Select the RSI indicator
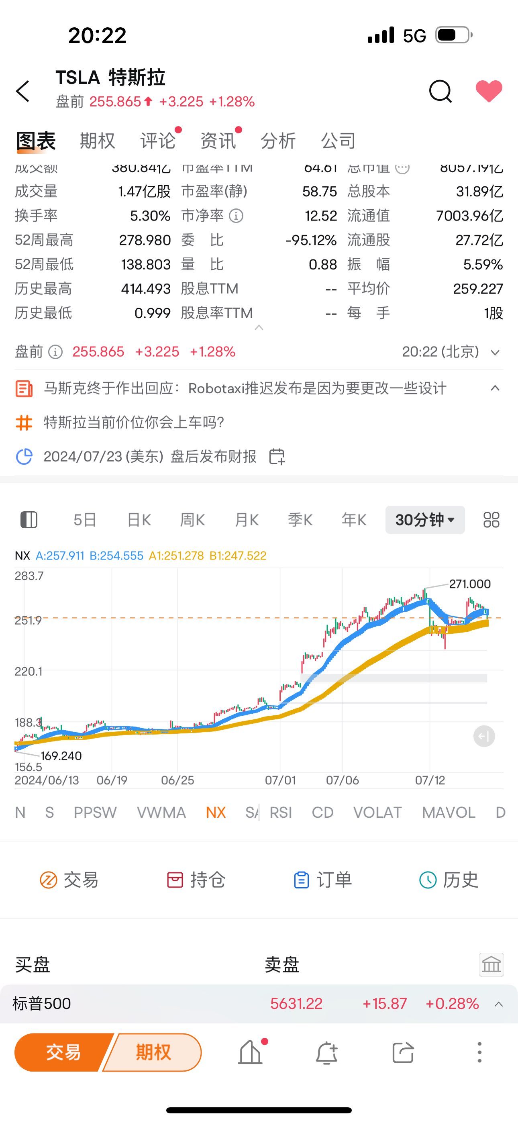This screenshot has width=518, height=1123. 281,812
